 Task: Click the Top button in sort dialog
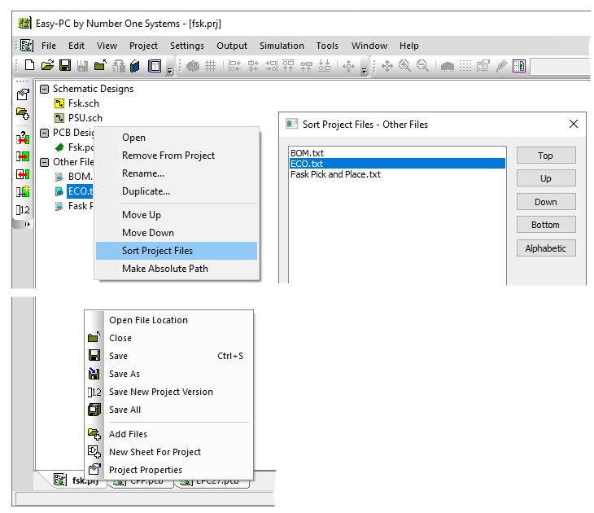pos(546,156)
